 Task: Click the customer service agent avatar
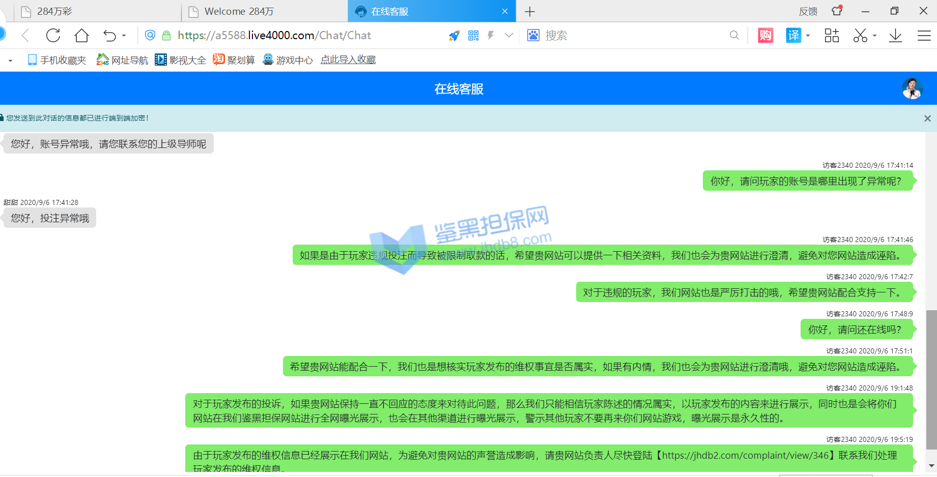coord(912,89)
